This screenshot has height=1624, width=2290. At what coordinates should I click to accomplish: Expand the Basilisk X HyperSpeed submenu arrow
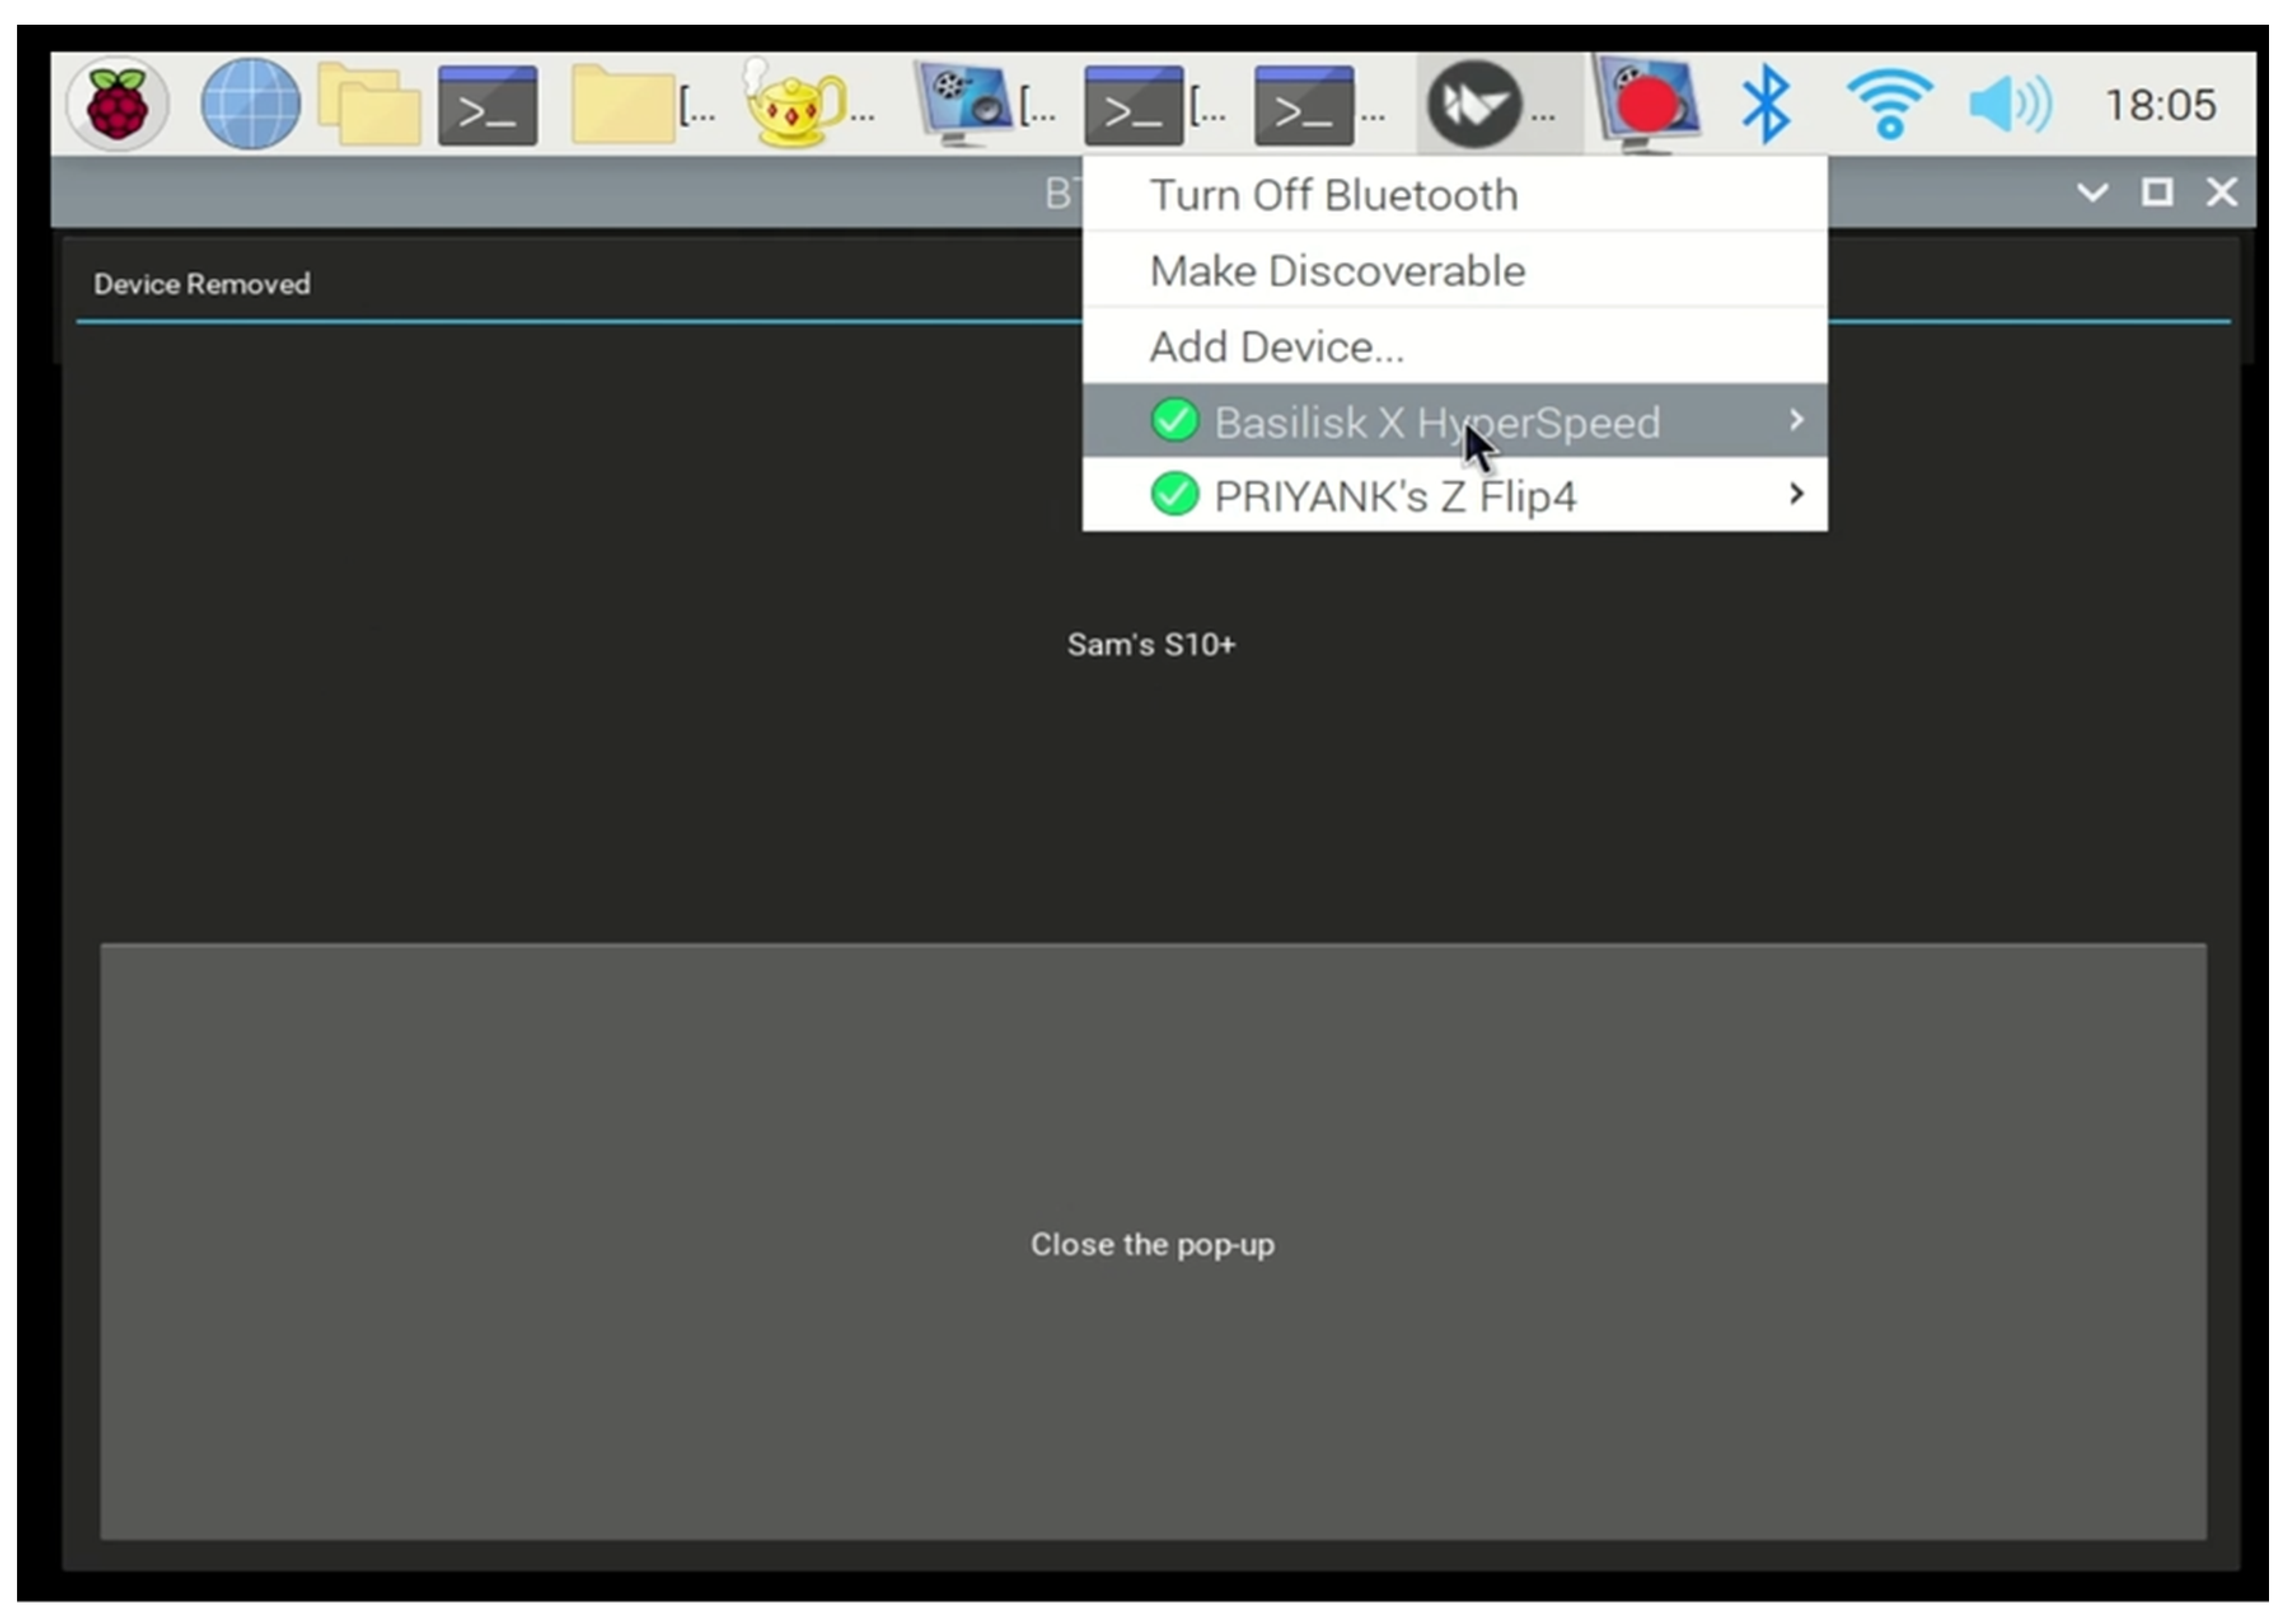1796,420
